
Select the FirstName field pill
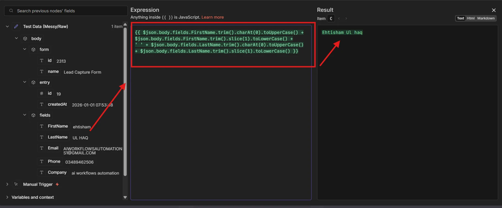tap(54, 126)
